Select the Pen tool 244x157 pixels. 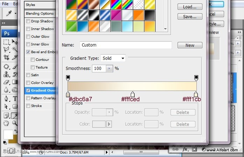(6, 99)
